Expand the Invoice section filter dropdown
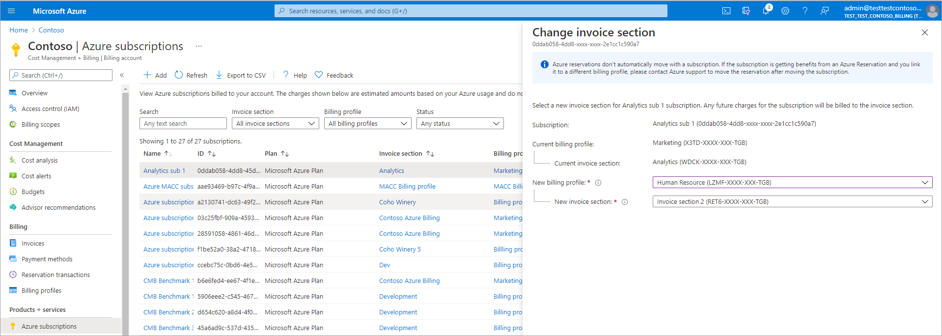Image resolution: width=942 pixels, height=336 pixels. tap(275, 123)
